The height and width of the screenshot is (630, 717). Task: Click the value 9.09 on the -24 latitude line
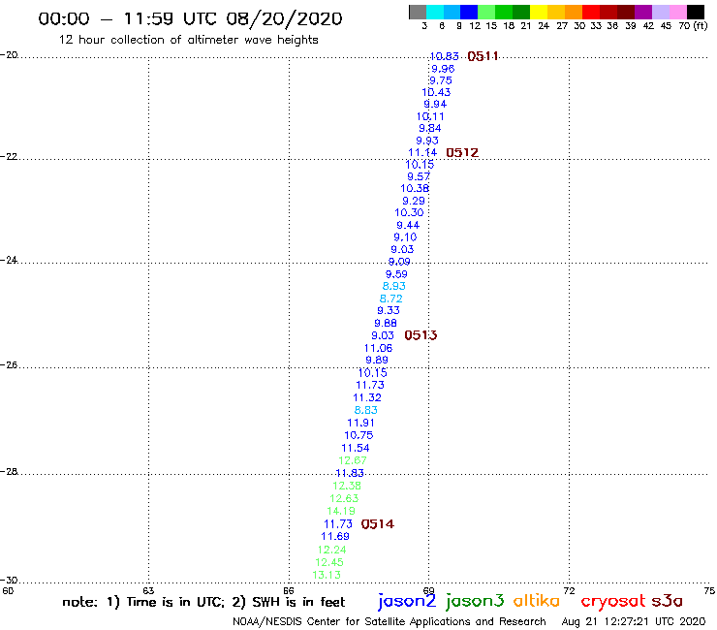(399, 262)
